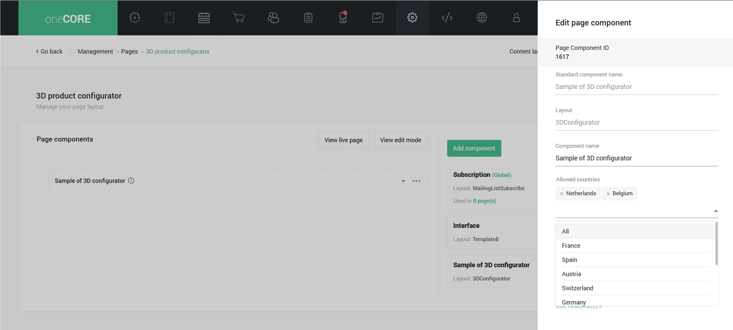Viewport: 733px width, 330px height.
Task: Open the dashboard gauge icon
Action: (134, 18)
